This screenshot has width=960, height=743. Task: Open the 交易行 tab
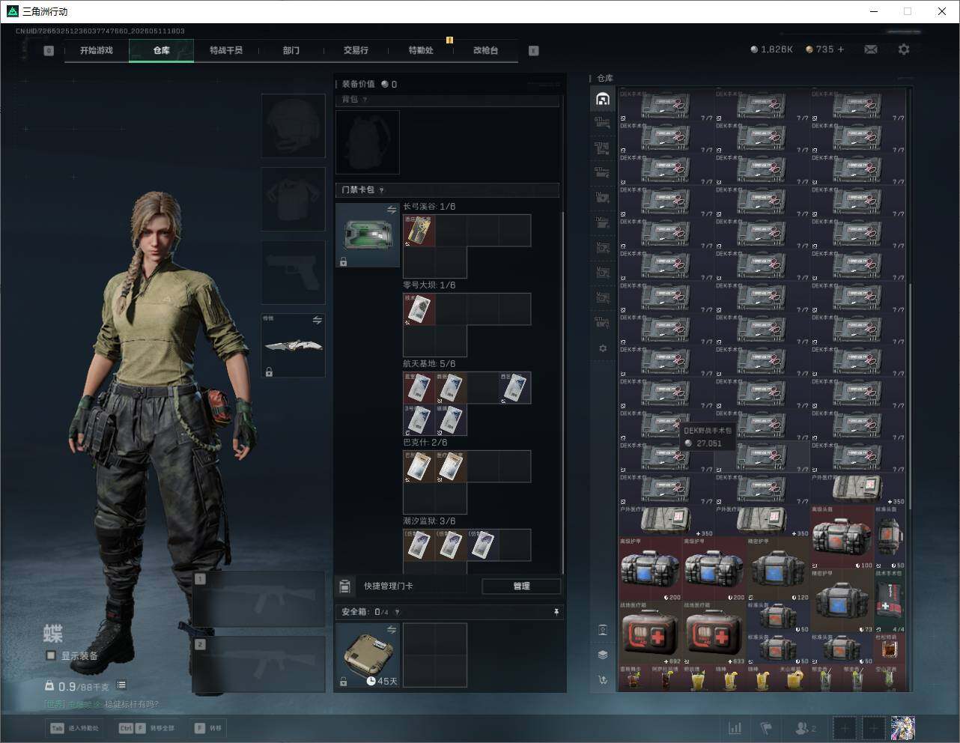click(x=356, y=50)
